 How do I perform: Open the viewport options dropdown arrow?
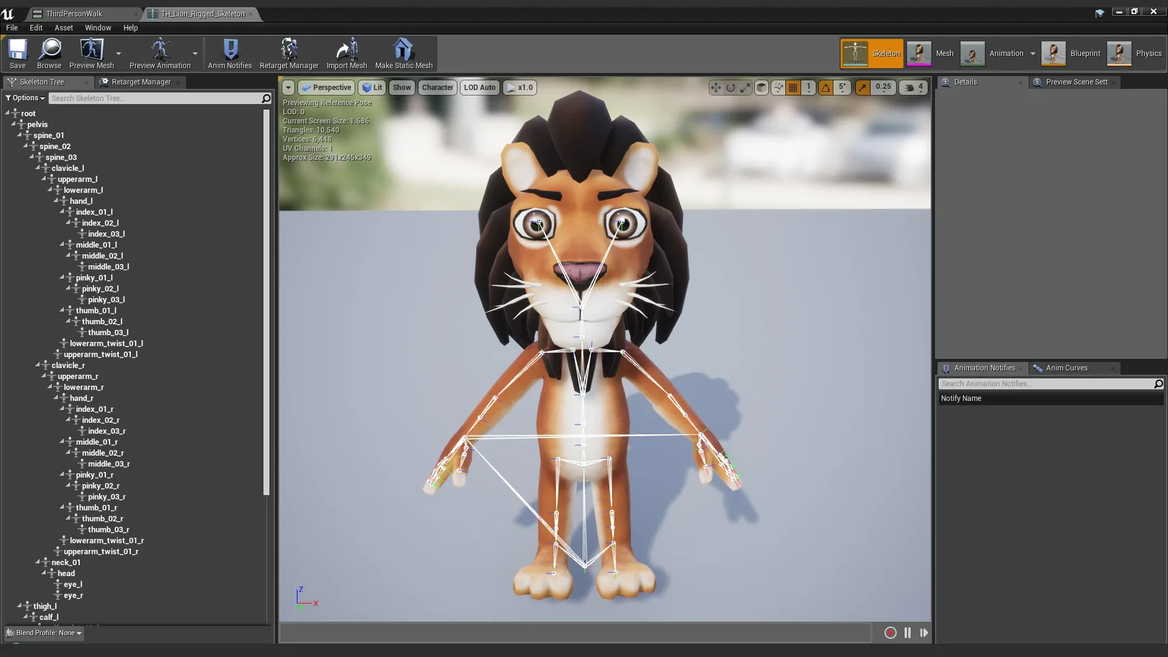pyautogui.click(x=288, y=88)
